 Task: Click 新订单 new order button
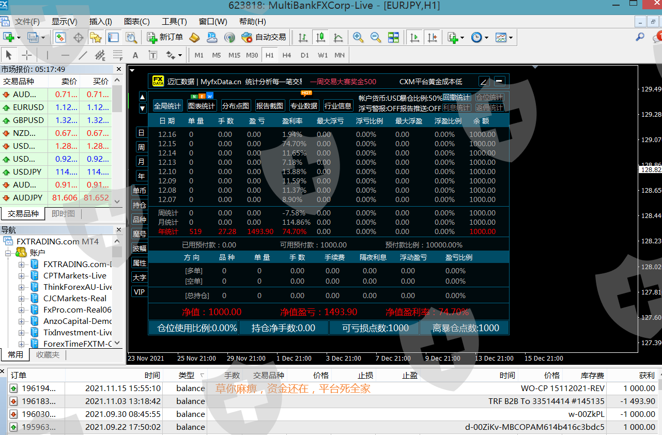tap(165, 37)
